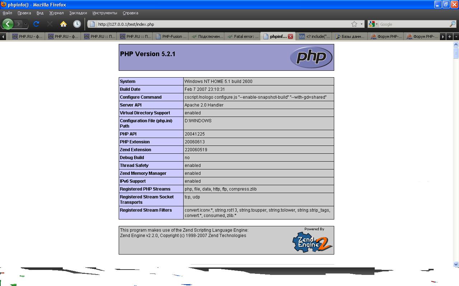Click the Configure Command label
Viewport: 459px width, 286px height.
pos(141,97)
